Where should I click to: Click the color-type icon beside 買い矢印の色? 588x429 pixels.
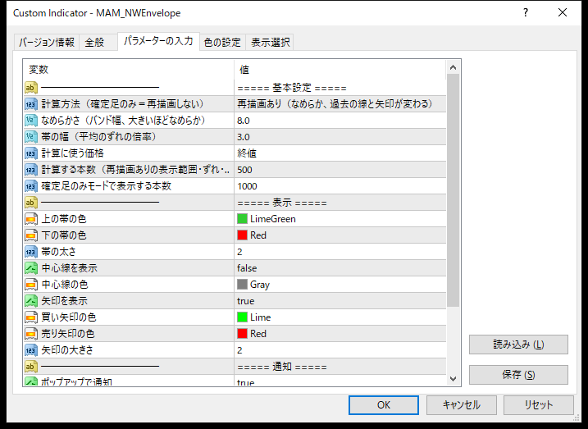31,317
